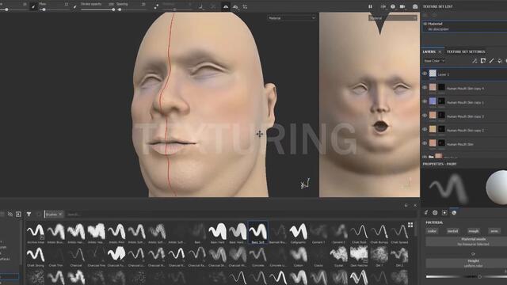Viewport: 507px width, 285px height.
Task: Hide Layer 1 with its eye icon
Action: [x=425, y=74]
